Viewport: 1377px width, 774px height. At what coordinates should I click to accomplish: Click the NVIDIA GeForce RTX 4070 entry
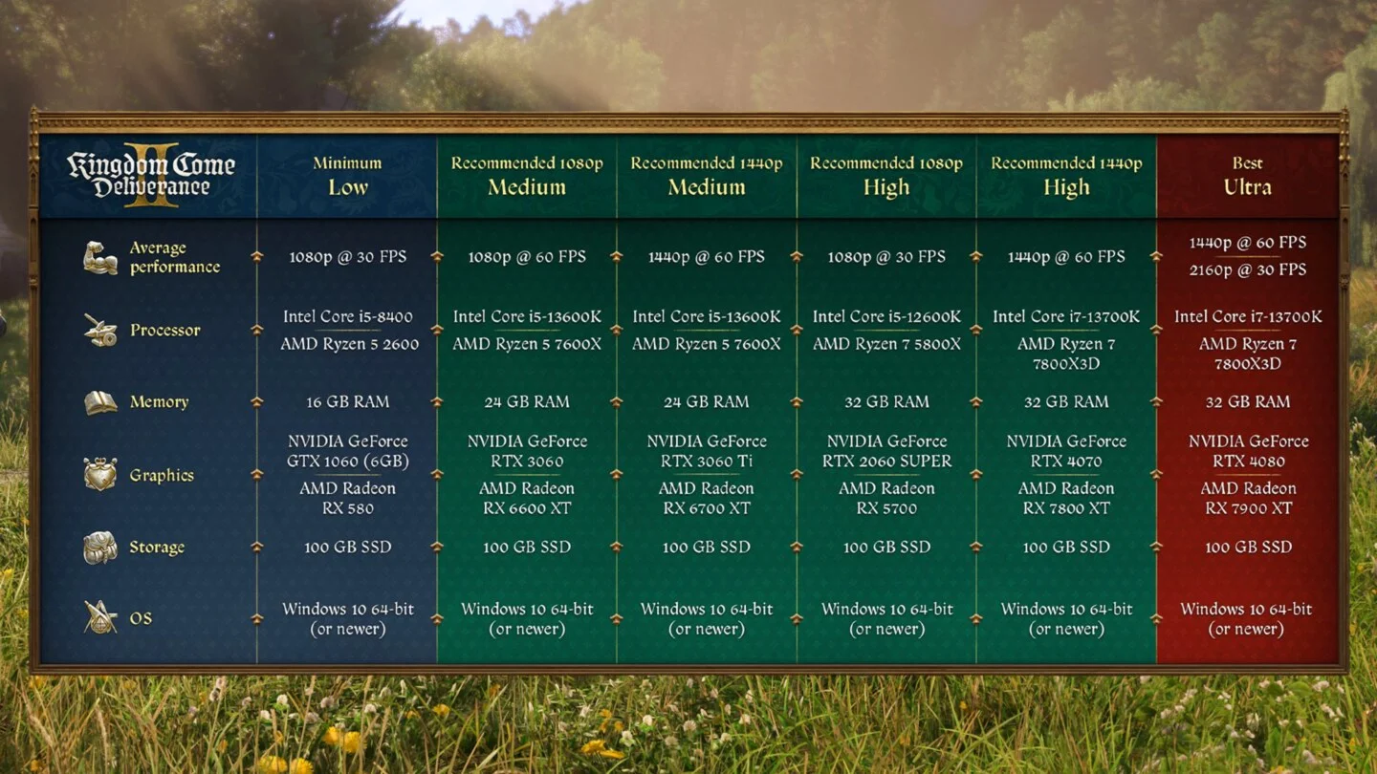[1066, 451]
